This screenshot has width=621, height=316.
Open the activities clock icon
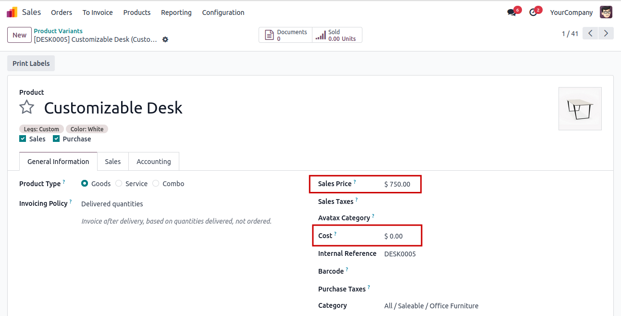pos(533,13)
